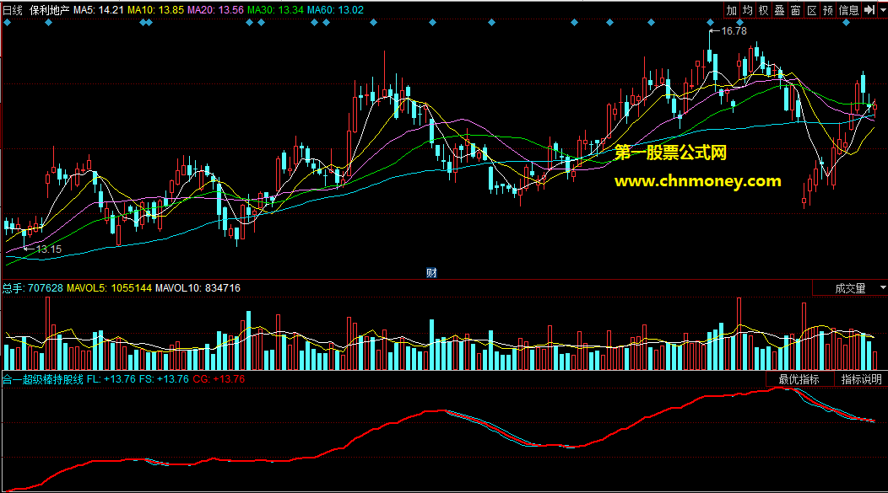Select the 保利地产 stock name
This screenshot has width=888, height=493.
[49, 10]
